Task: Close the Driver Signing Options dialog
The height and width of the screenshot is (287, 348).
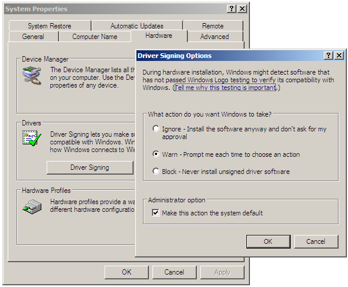Action: coord(339,56)
